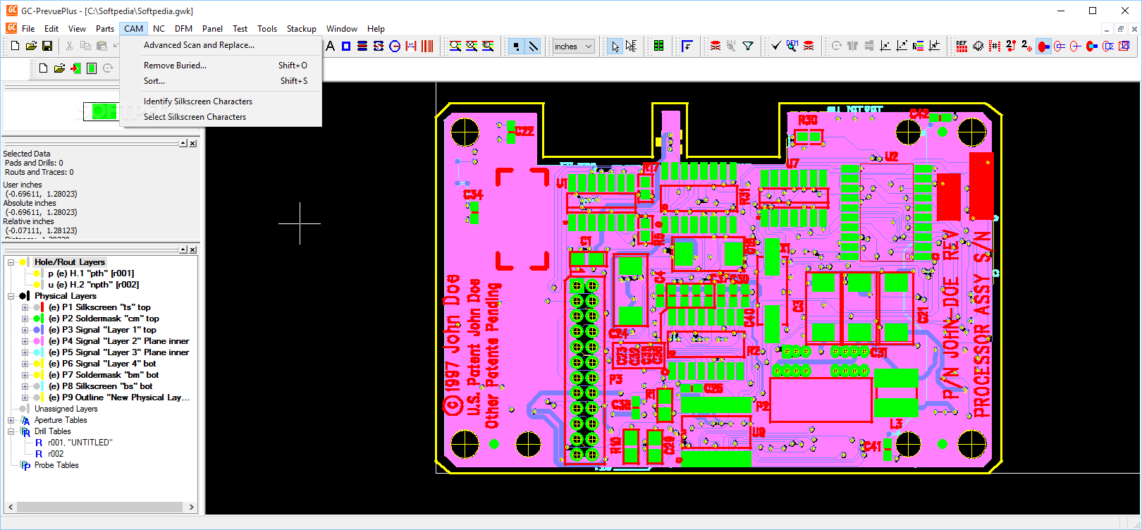Click the red barcode tool icon
The height and width of the screenshot is (530, 1142).
point(427,46)
